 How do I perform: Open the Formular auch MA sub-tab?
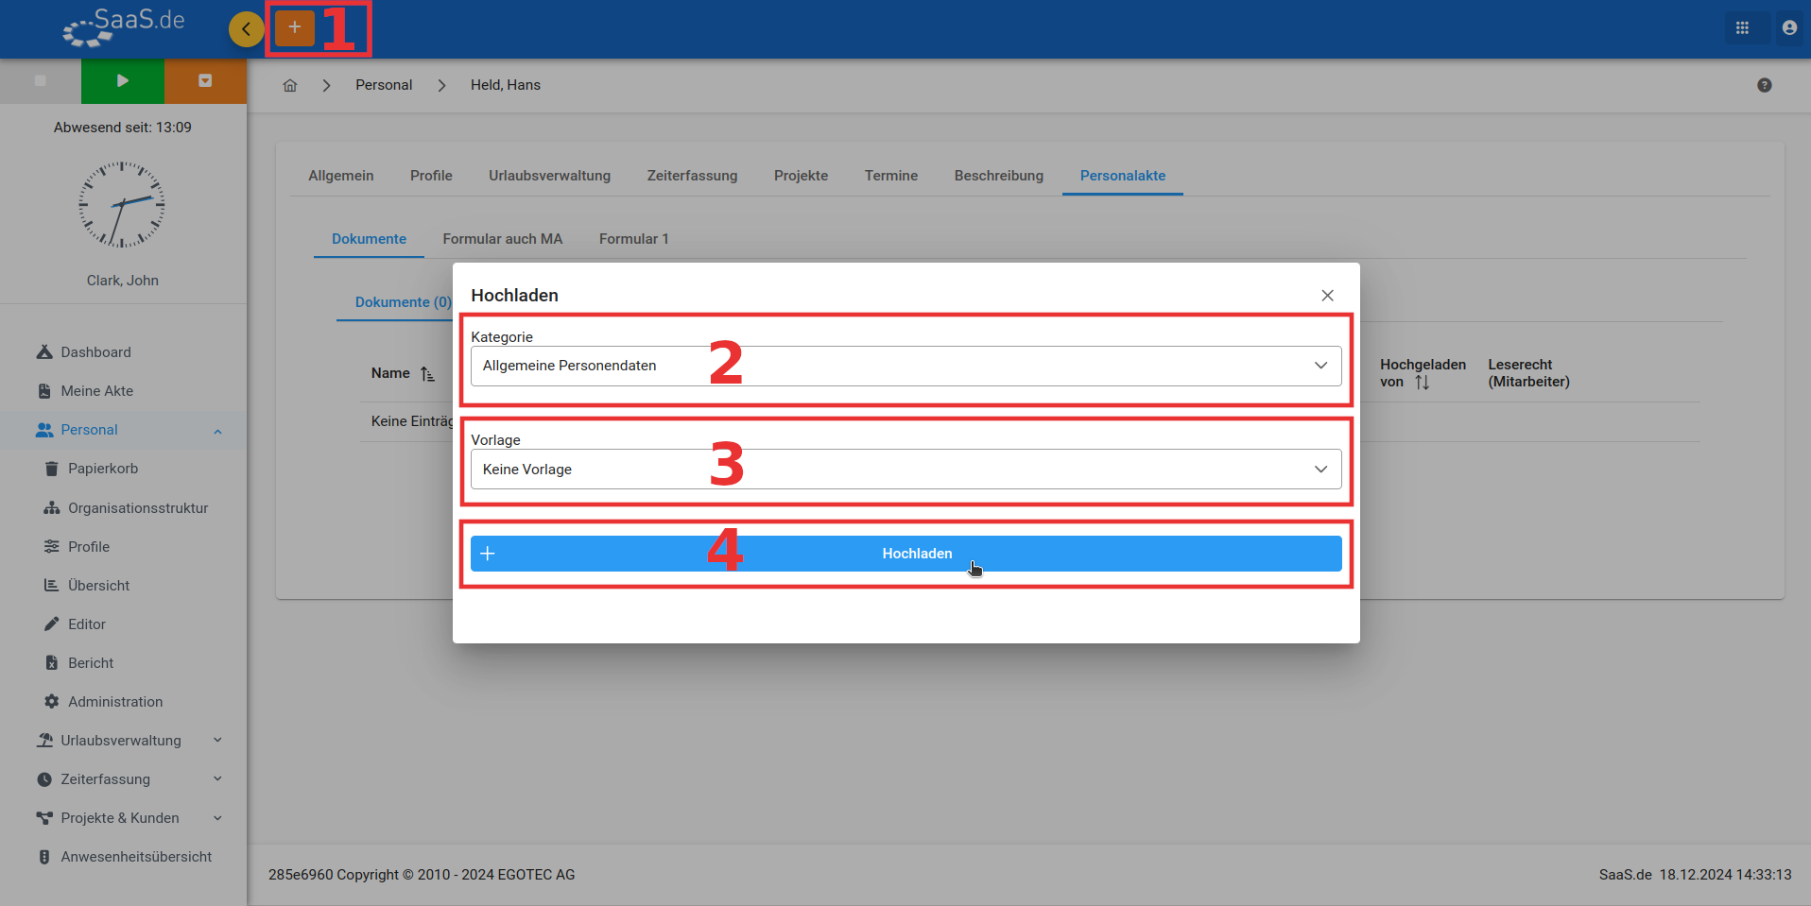[503, 239]
